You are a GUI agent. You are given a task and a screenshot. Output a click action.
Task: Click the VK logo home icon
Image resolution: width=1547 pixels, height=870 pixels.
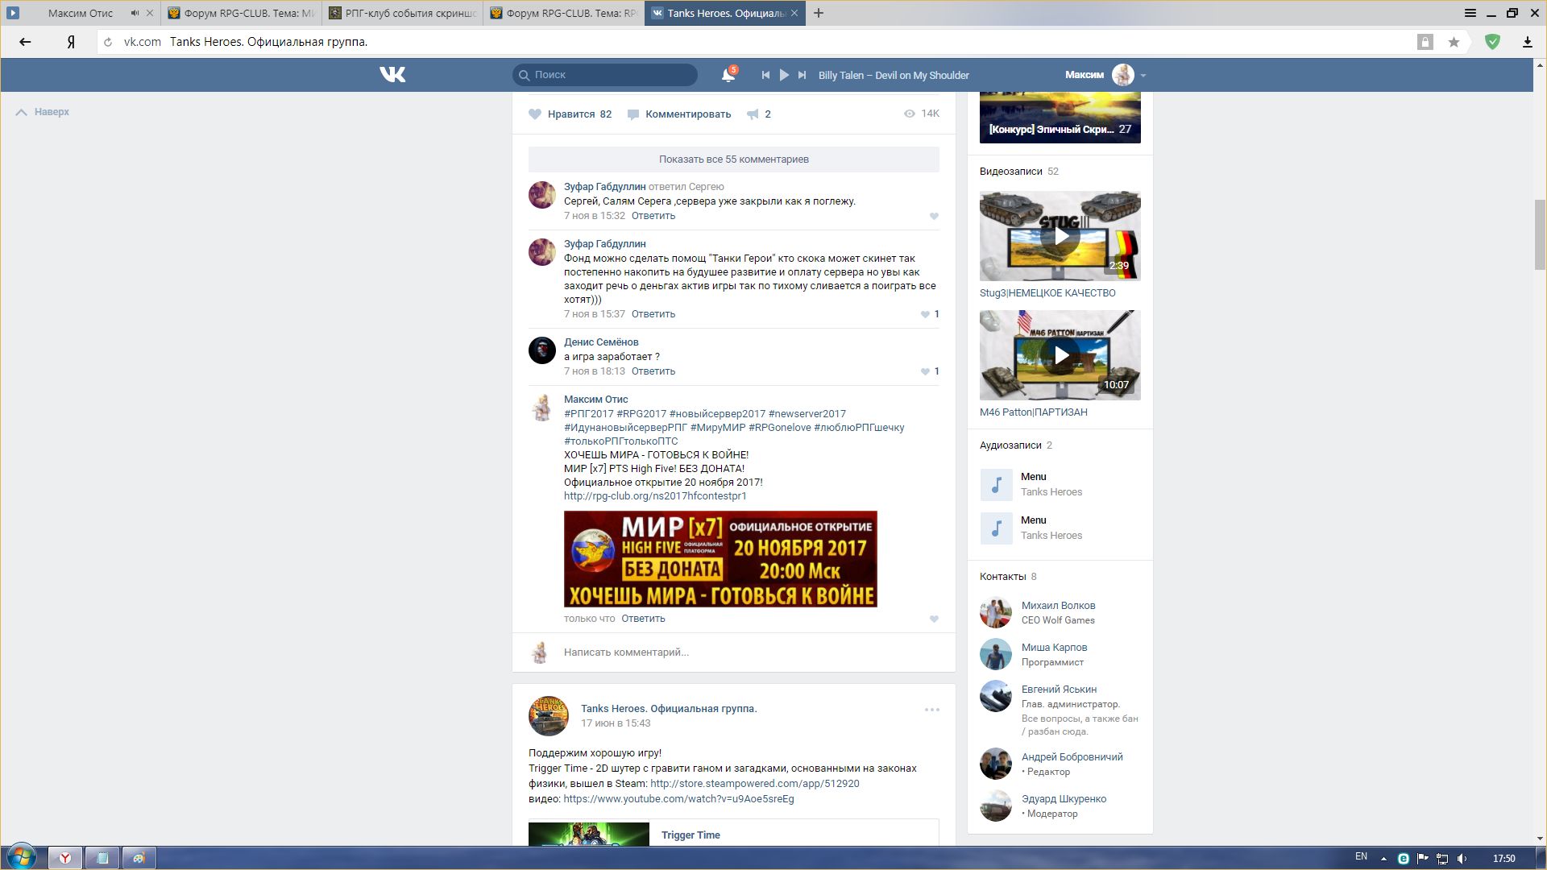pos(392,75)
